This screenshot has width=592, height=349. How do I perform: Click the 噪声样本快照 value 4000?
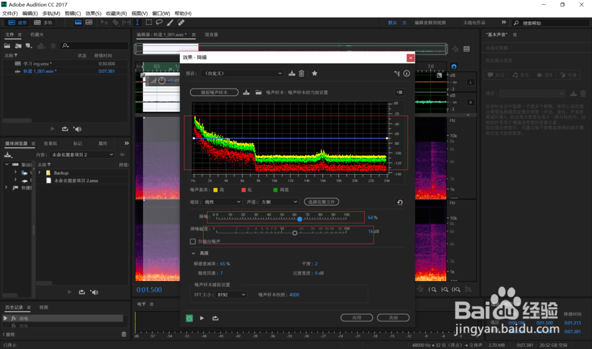294,295
